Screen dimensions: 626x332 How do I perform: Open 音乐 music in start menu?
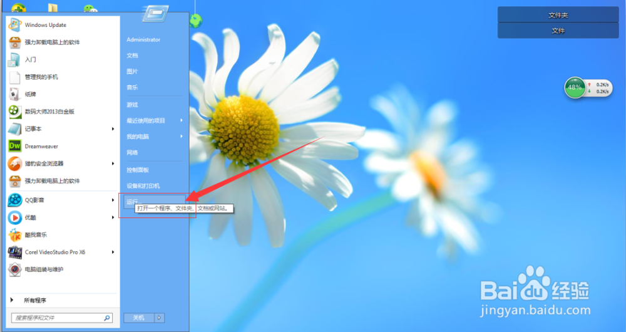point(132,88)
